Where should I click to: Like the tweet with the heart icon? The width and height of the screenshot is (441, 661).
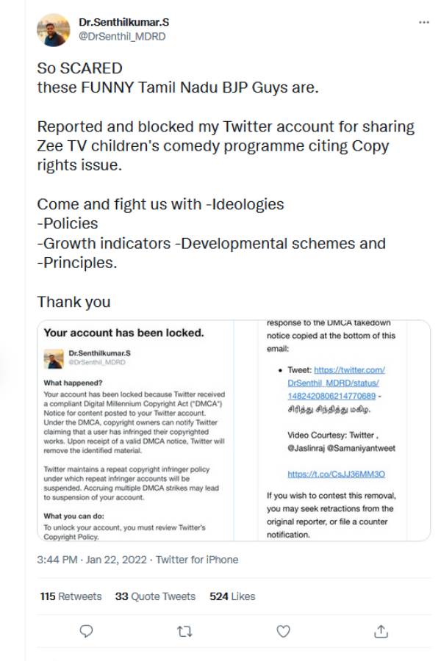point(283,631)
